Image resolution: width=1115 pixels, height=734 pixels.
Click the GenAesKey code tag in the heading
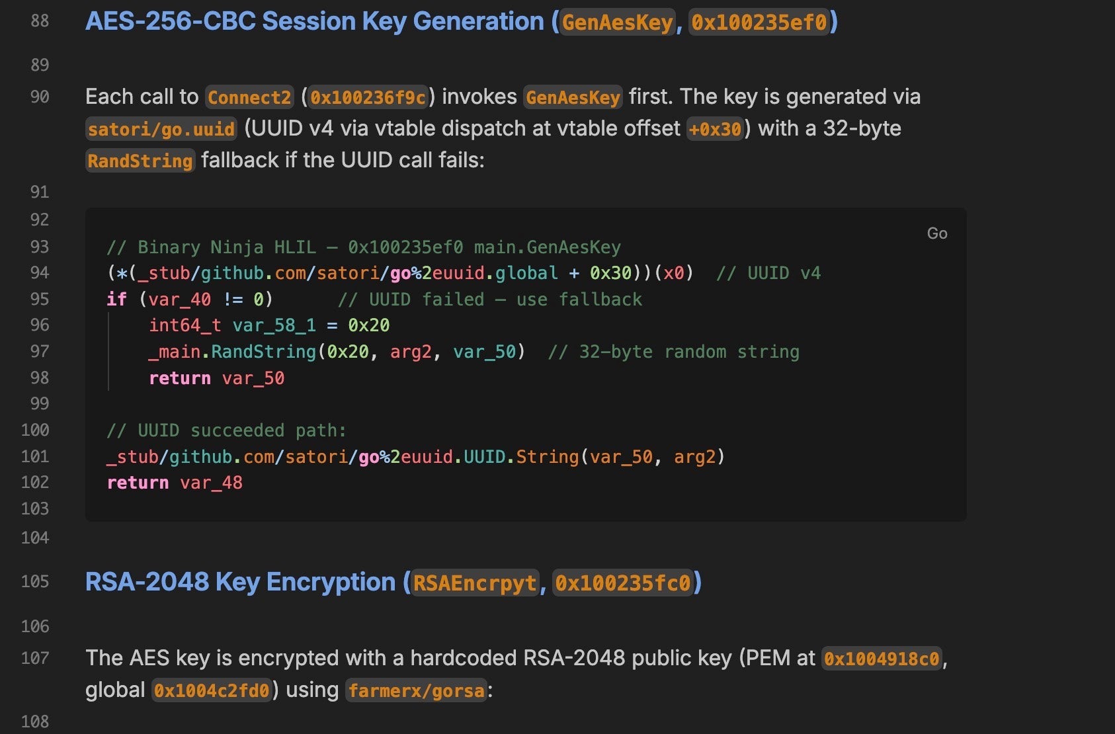617,22
